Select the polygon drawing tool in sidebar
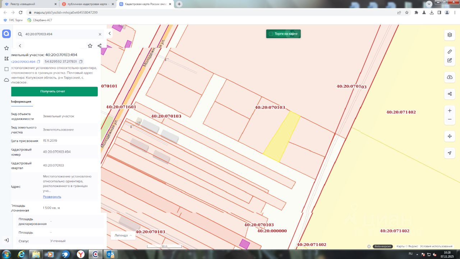This screenshot has height=259, width=460. coord(6,58)
